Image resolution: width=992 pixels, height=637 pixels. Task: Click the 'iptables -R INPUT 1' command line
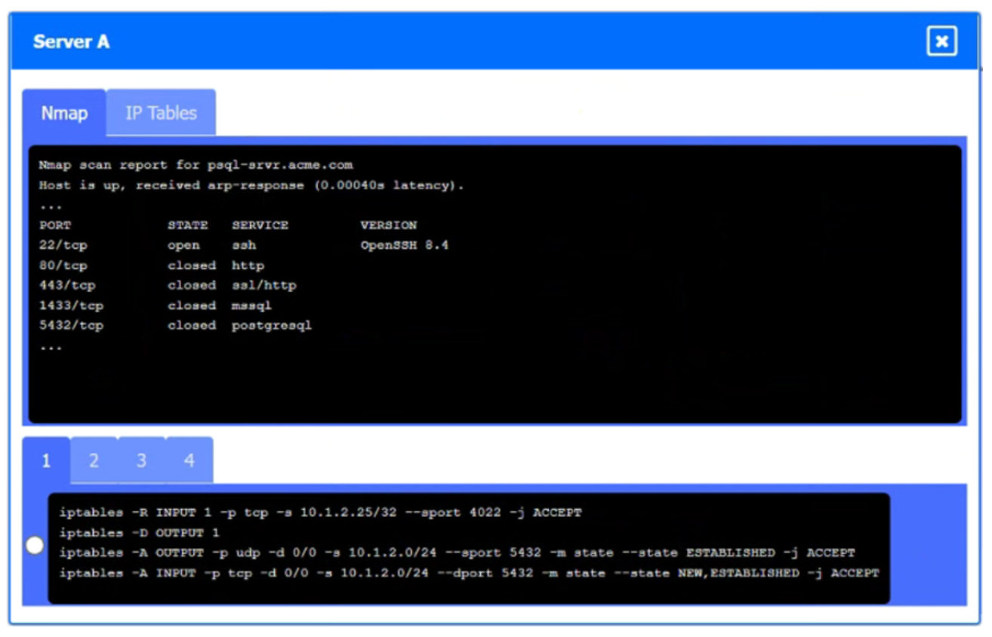click(320, 513)
